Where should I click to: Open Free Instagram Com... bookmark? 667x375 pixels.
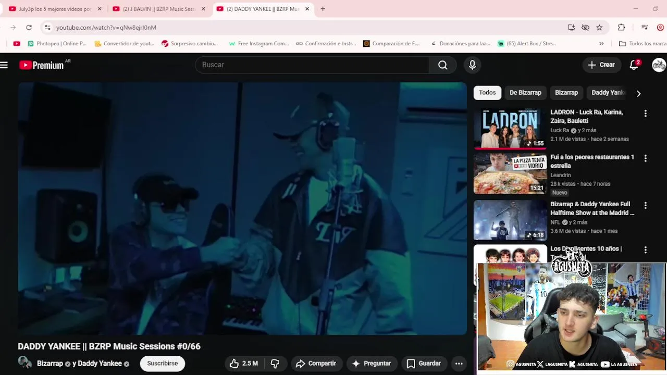[258, 44]
